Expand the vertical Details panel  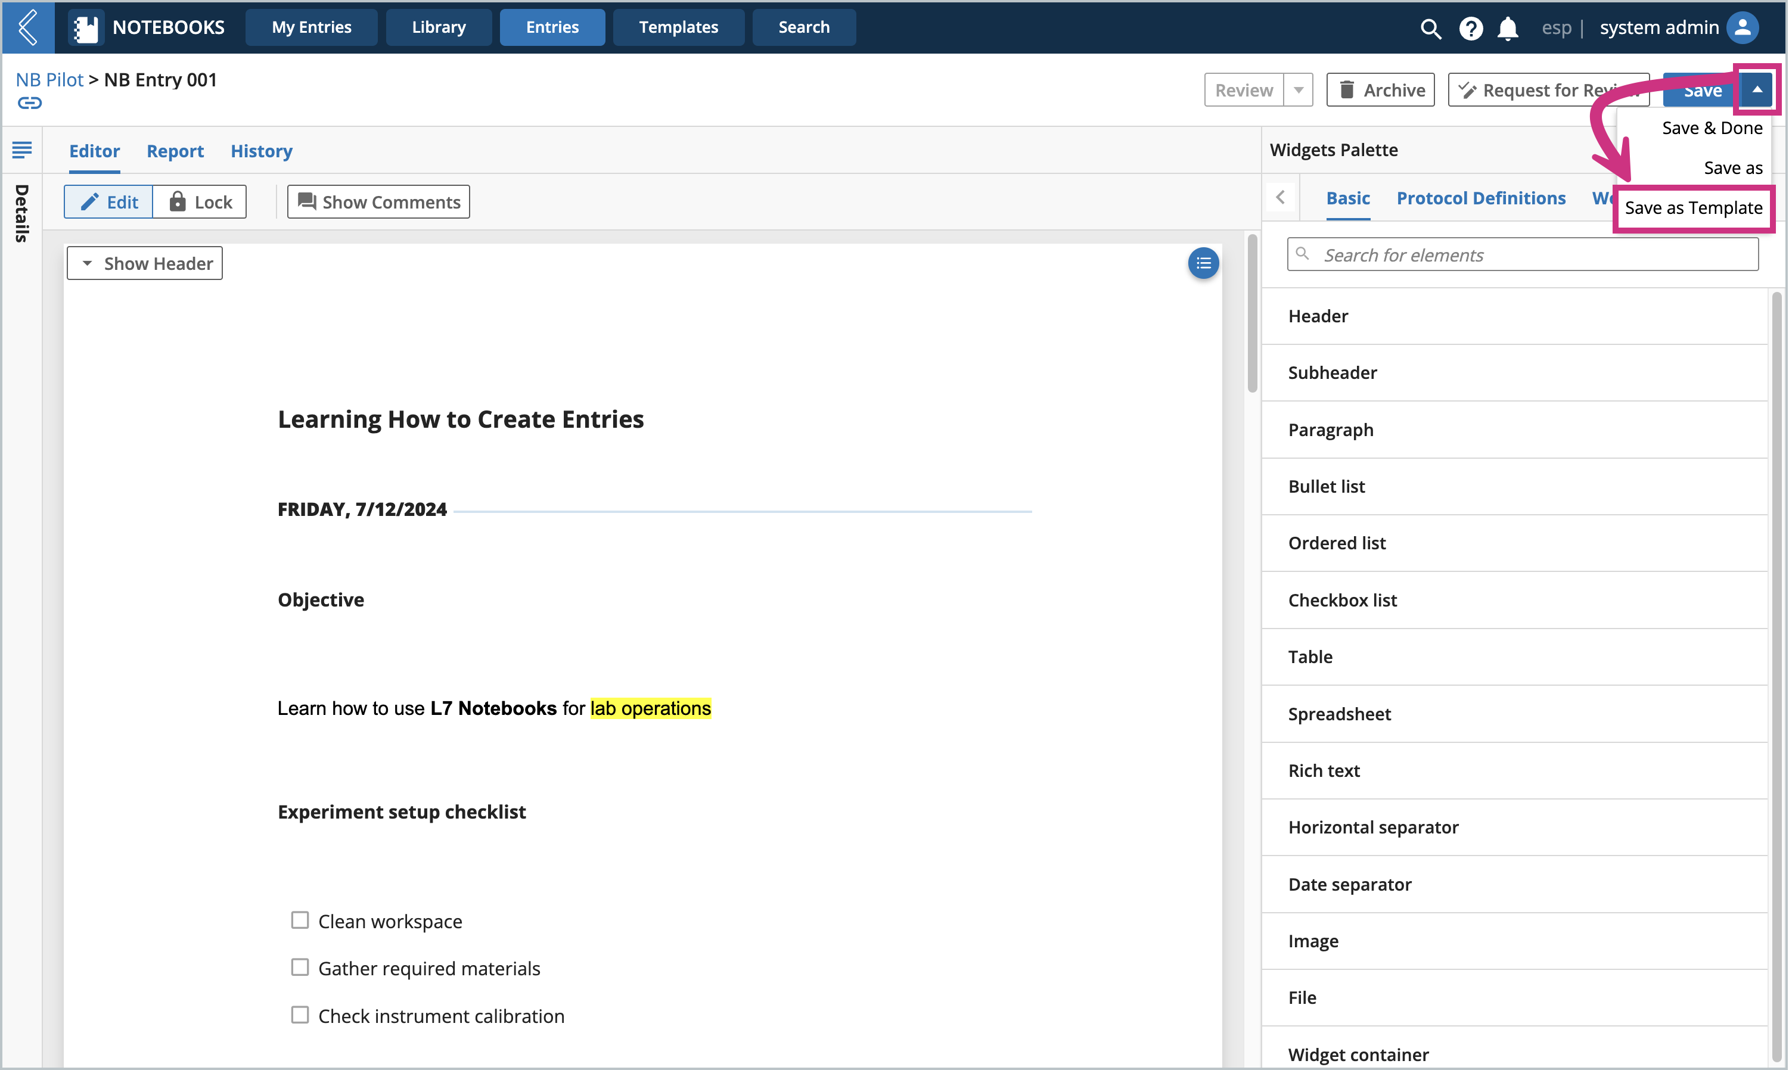[x=21, y=213]
